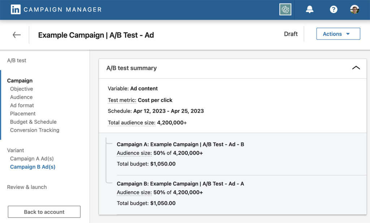This screenshot has height=223, width=370.
Task: Select the Campaign B Ad(s) variant
Action: pyautogui.click(x=33, y=167)
